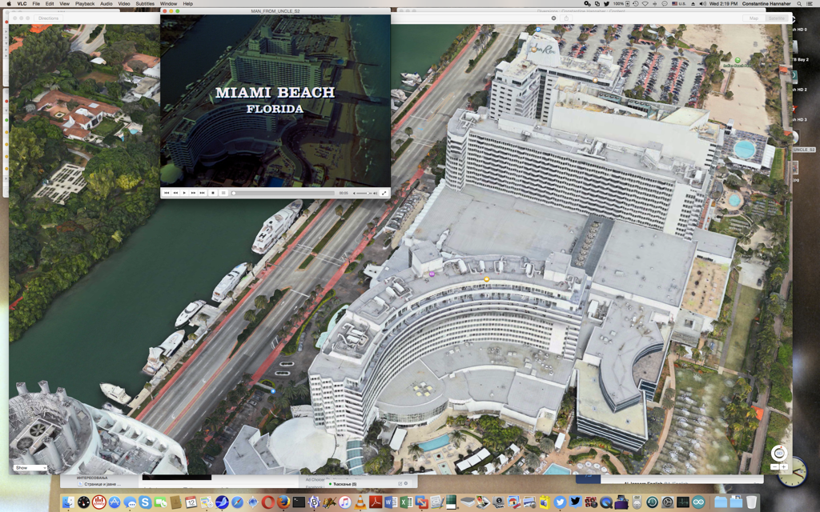Click the Maps compass control
Viewport: 820px width, 512px height.
pos(779,453)
